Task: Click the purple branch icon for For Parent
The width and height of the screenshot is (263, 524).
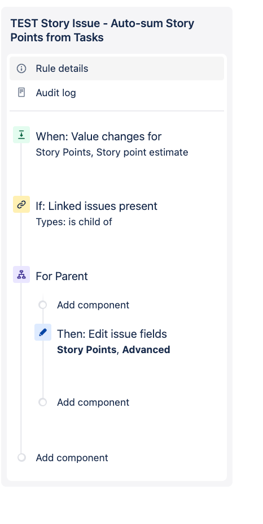Action: 21,274
